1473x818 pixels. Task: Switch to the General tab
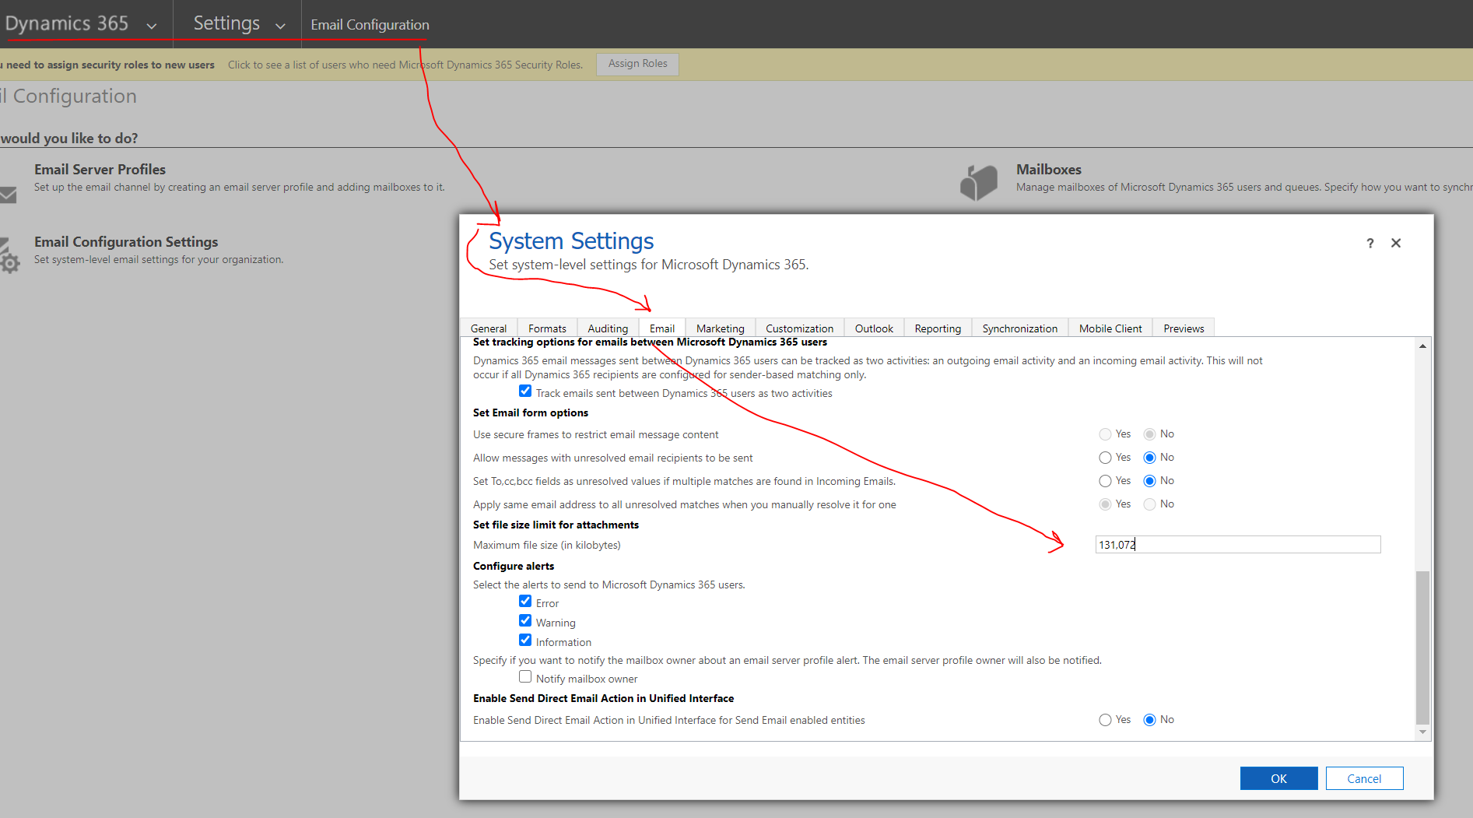point(489,328)
